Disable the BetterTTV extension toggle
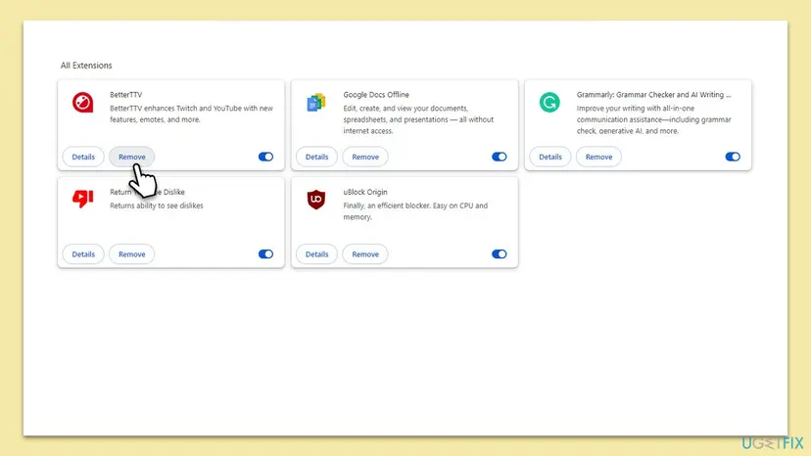This screenshot has width=811, height=456. click(265, 157)
